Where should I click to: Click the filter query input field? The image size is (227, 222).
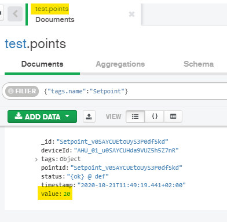click(x=133, y=91)
